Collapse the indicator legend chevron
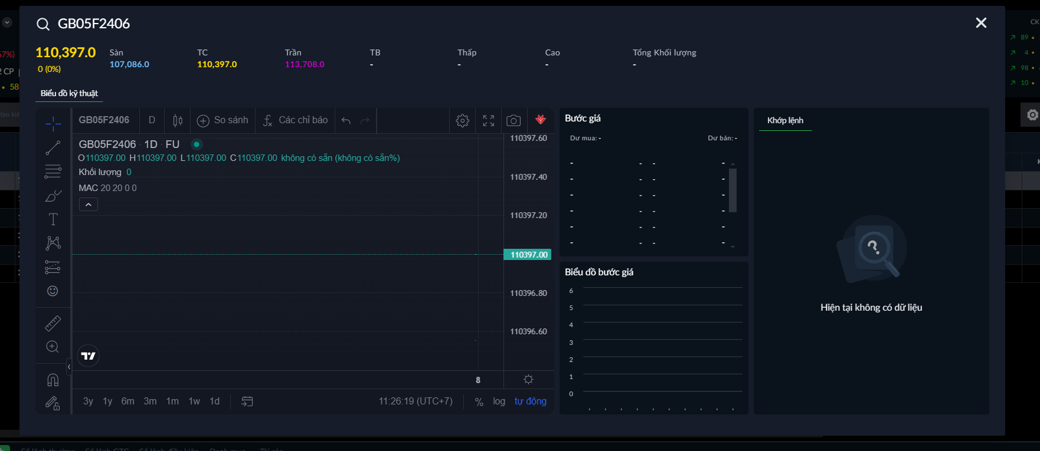The width and height of the screenshot is (1040, 451). tap(89, 205)
